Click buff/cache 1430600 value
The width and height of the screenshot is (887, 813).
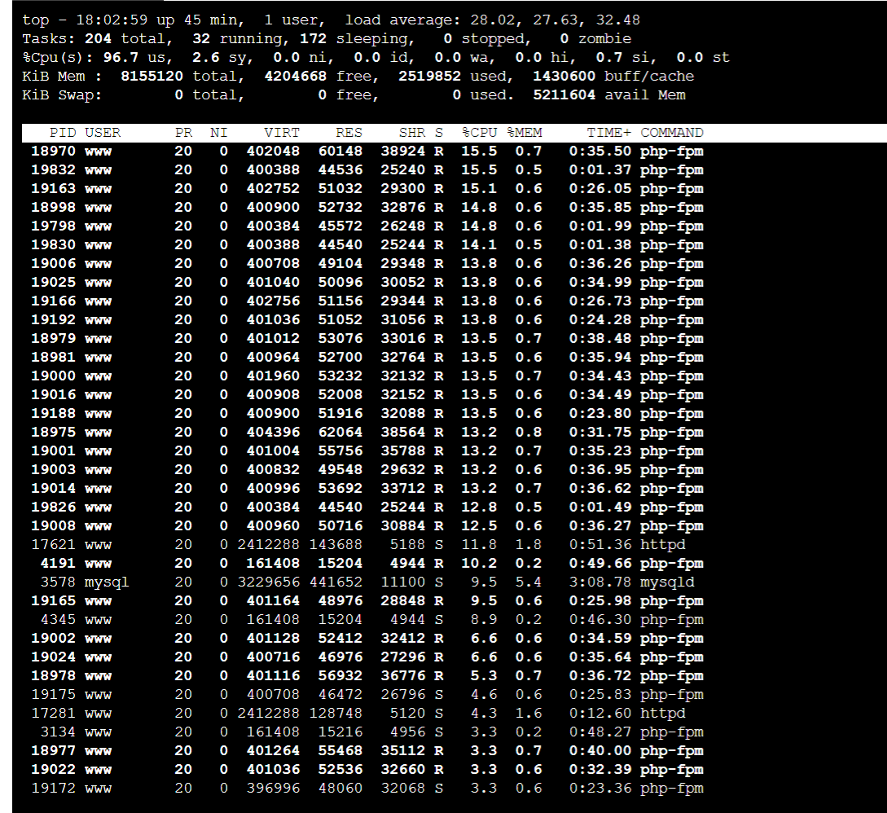pos(564,77)
